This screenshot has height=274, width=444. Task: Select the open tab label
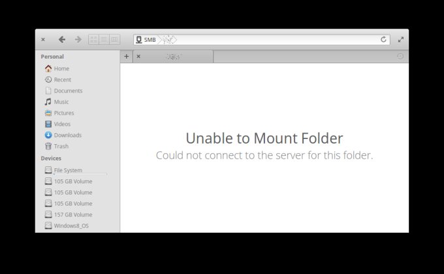(x=173, y=57)
